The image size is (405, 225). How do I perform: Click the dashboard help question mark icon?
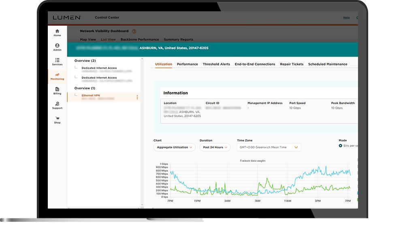tap(134, 31)
